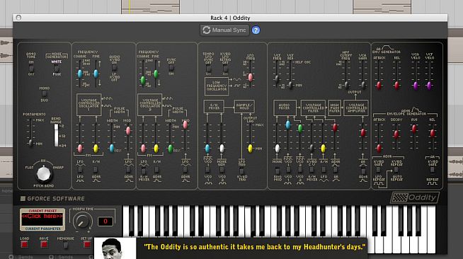Image resolution: width=463 pixels, height=259 pixels.
Task: Click the Voltage Controlled Amplifier box
Action: coord(356,108)
